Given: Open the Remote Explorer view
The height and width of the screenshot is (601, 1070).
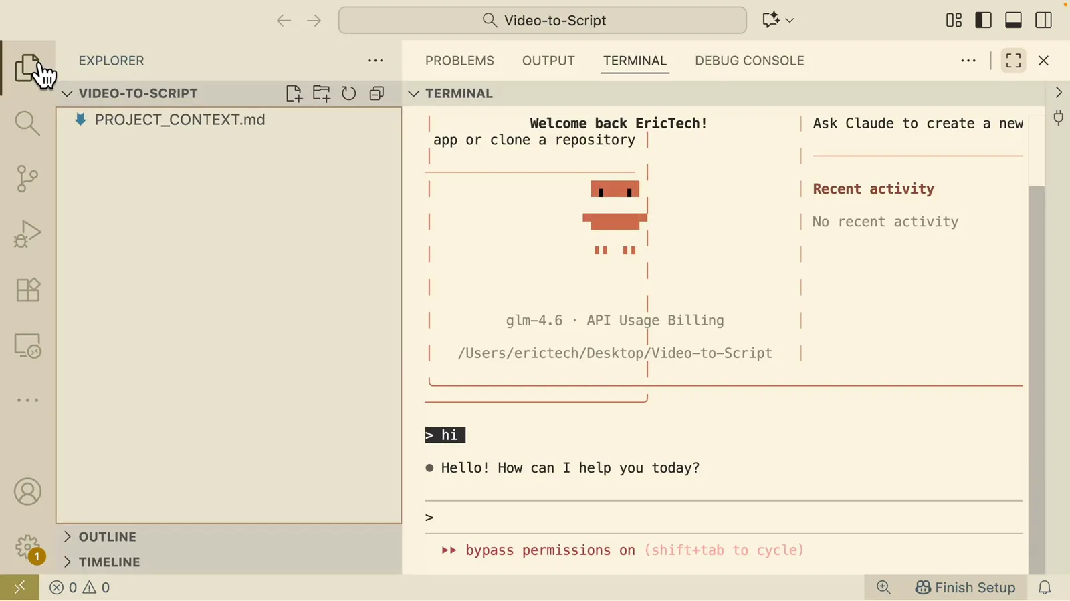Looking at the screenshot, I should tap(27, 346).
